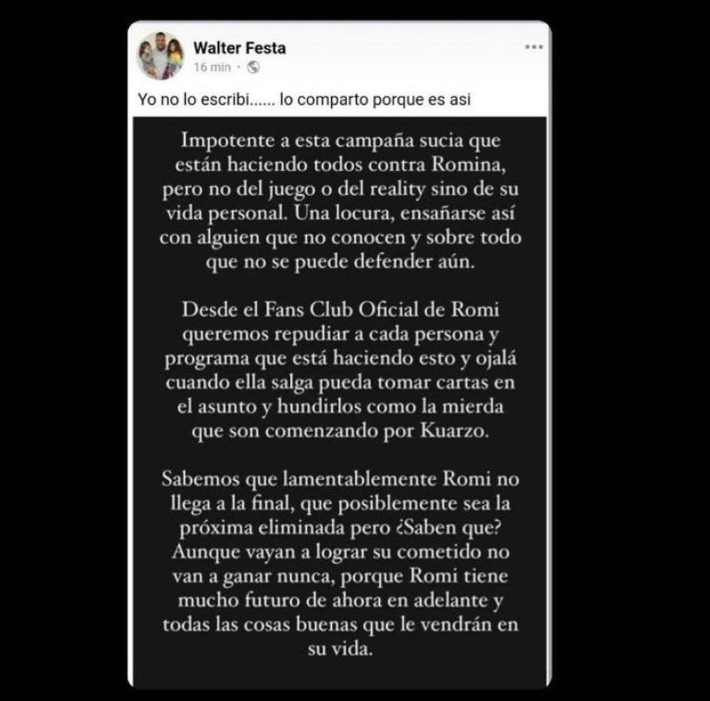
Task: Select the caption "Yo no lo escribi"
Action: point(193,99)
